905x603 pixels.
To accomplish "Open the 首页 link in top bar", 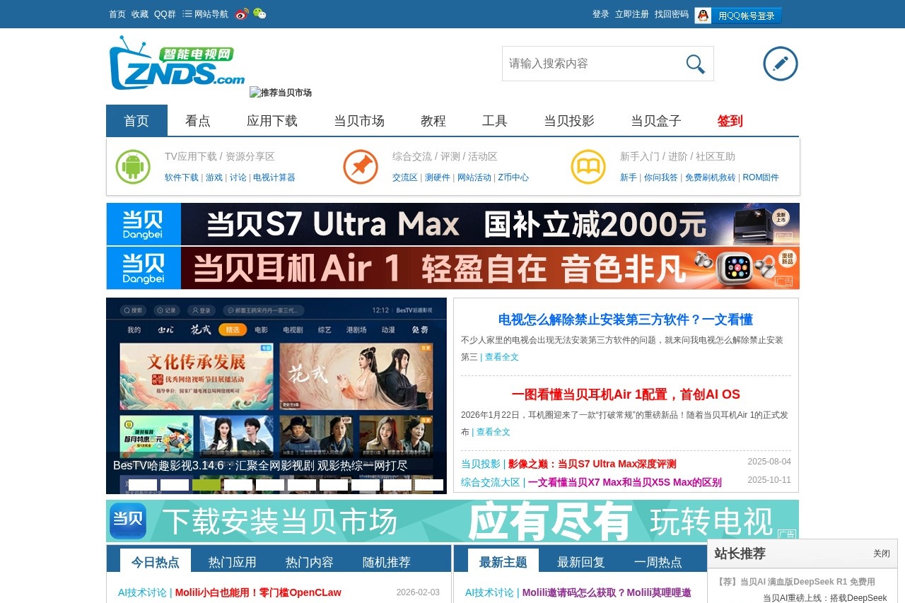I will tap(117, 14).
